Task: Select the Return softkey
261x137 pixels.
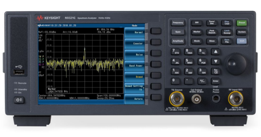Action: [135, 99]
